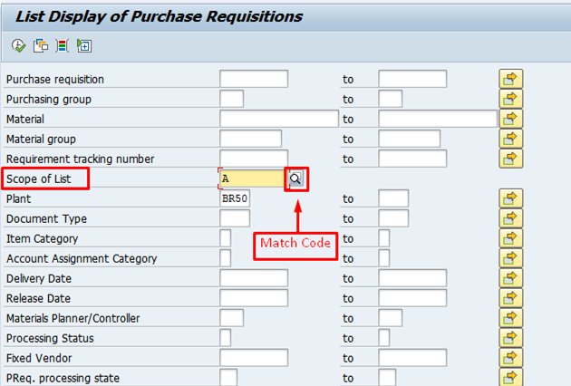Screen dimensions: 571x386
Task: Open the Scope of List match code search
Action: tap(295, 179)
